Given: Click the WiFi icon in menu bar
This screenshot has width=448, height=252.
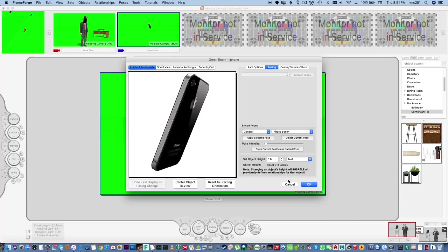Looking at the screenshot, I should click(x=349, y=2).
